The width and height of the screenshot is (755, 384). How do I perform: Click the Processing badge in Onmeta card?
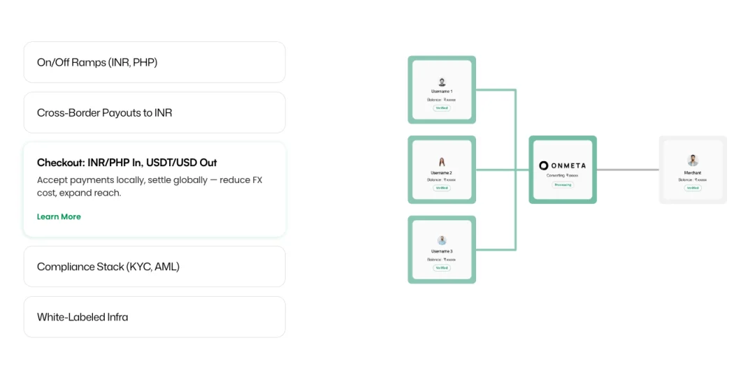[x=562, y=184]
